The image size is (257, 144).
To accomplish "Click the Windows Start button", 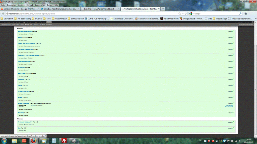I will pyautogui.click(x=5, y=140).
